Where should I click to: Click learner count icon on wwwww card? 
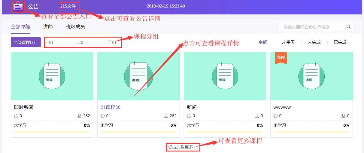(x=344, y=116)
